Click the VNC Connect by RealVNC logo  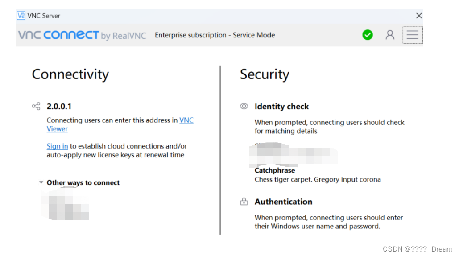tap(82, 35)
